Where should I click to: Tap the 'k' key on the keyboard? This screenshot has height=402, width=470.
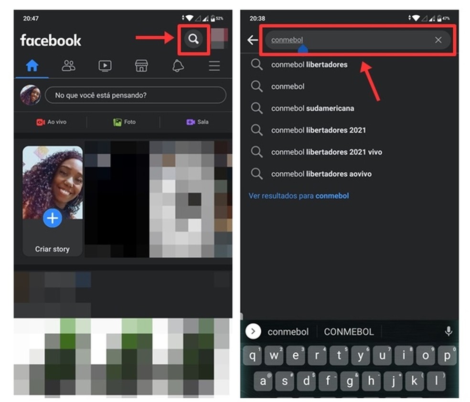point(415,381)
